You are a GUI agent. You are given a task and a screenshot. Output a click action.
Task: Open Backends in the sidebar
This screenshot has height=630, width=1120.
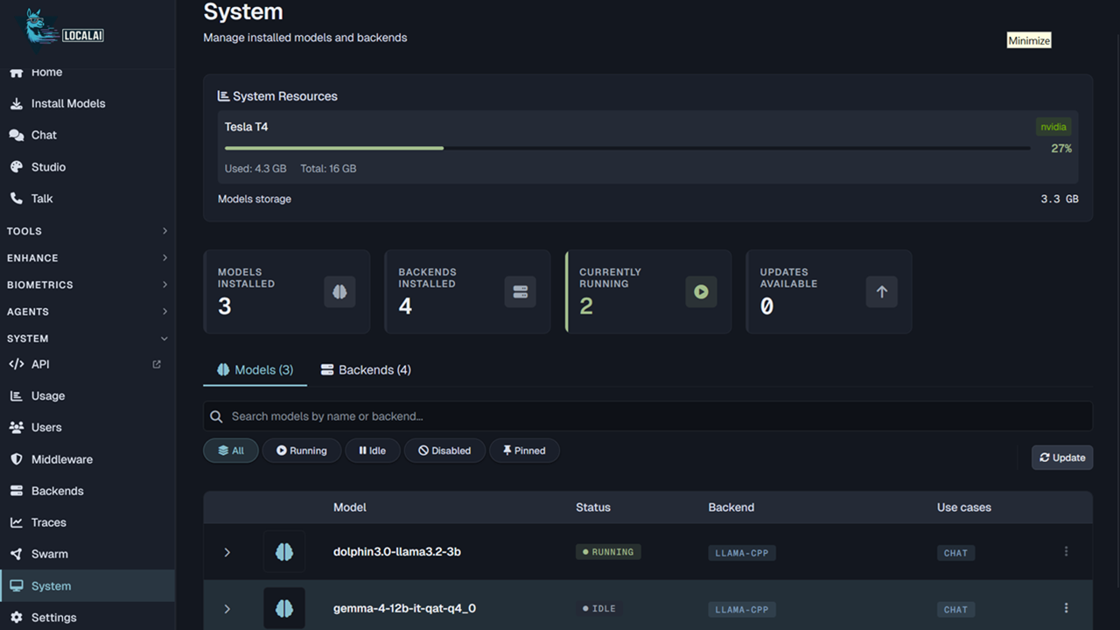coord(87,491)
